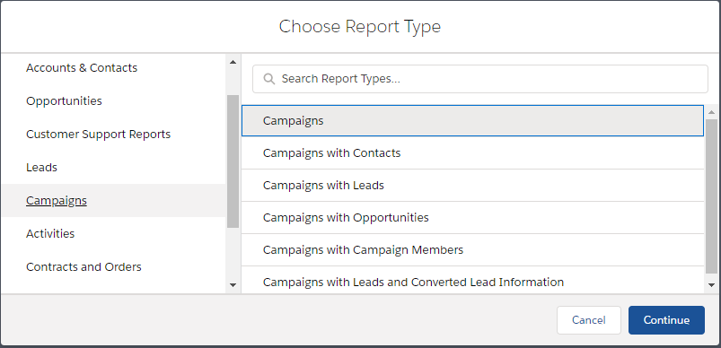Click report types list scroll up arrow
This screenshot has width=721, height=348.
click(x=712, y=112)
